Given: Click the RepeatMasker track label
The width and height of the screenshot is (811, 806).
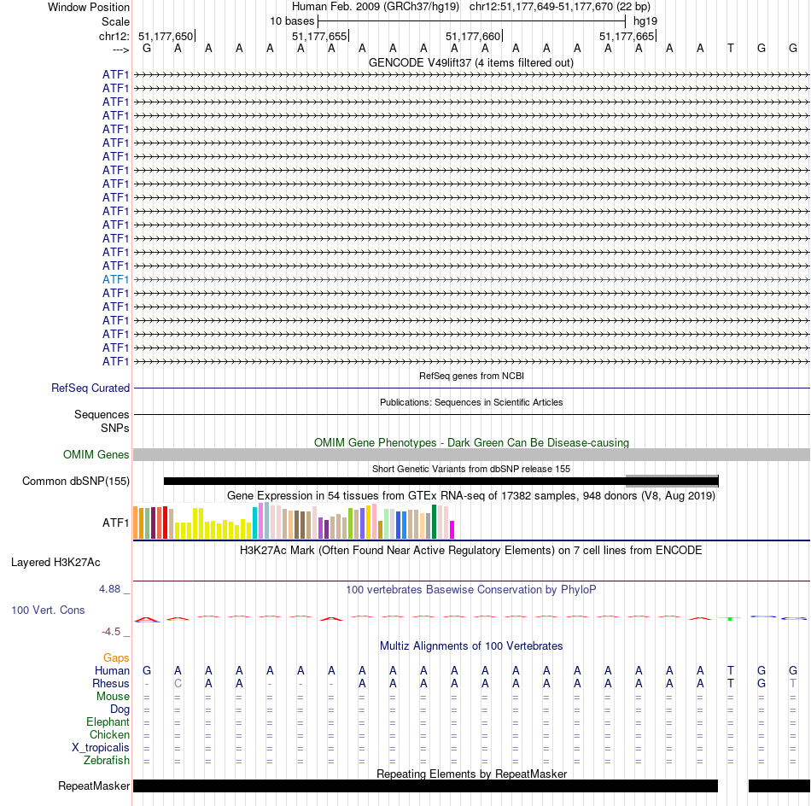Looking at the screenshot, I should point(94,786).
